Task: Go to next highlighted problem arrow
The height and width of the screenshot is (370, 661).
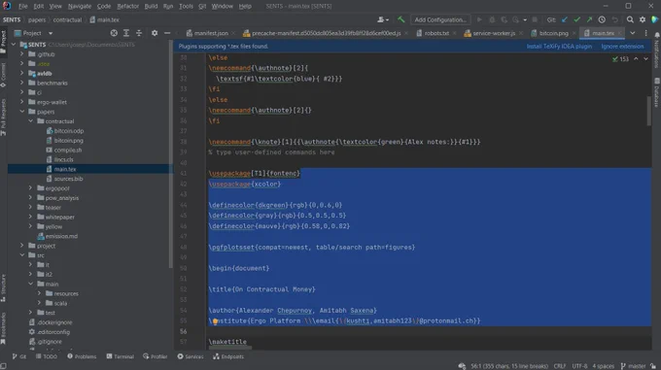Action: pyautogui.click(x=645, y=59)
